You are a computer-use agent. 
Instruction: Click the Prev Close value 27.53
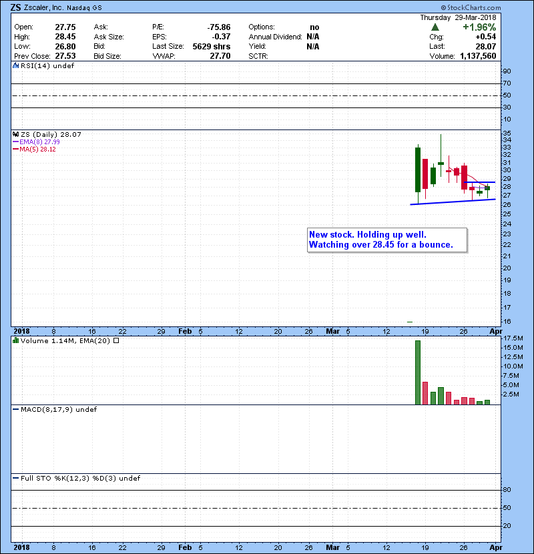[65, 56]
